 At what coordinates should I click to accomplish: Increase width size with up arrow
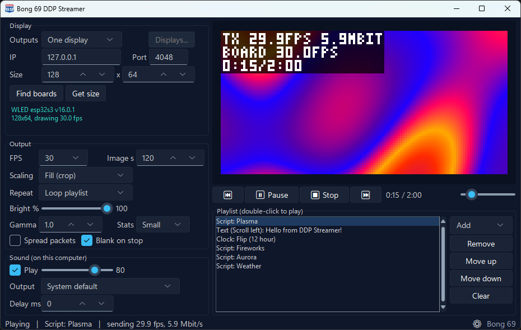83,75
